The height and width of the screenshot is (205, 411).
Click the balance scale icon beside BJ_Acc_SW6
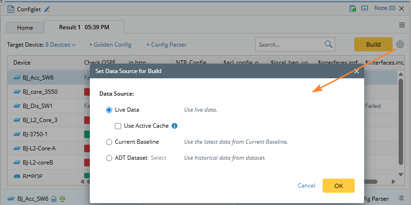(x=63, y=199)
